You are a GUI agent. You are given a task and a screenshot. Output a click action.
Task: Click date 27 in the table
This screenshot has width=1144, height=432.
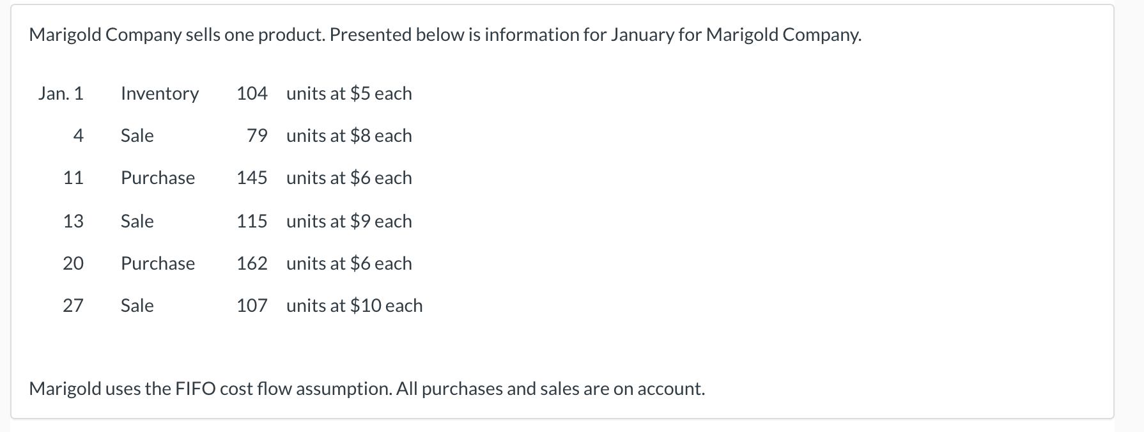click(73, 305)
